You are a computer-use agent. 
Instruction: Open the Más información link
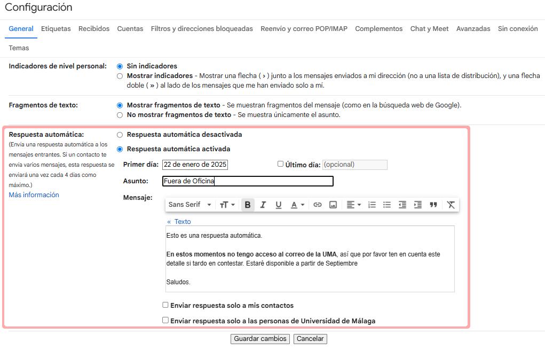34,195
